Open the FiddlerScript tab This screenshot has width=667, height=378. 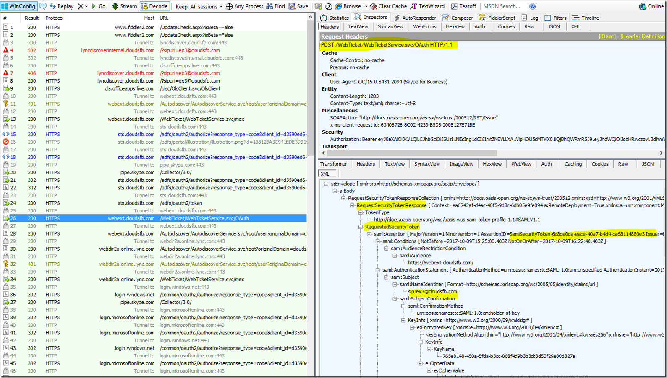[497, 18]
